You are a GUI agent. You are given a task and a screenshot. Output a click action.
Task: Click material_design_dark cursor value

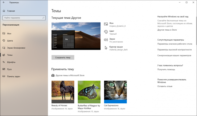point(118,50)
